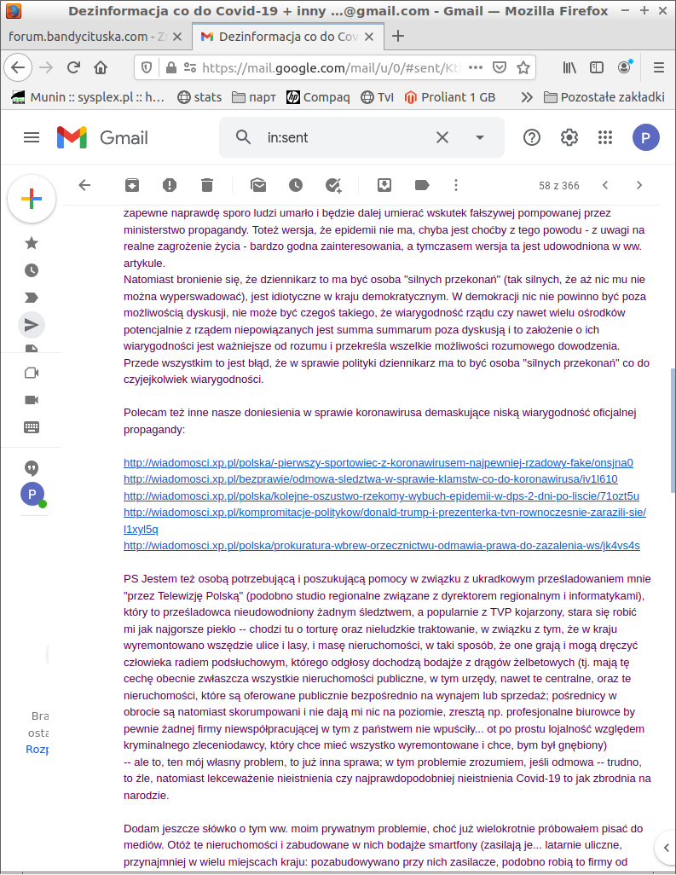The image size is (676, 875).
Task: Show search options dropdown arrow
Action: 479,137
